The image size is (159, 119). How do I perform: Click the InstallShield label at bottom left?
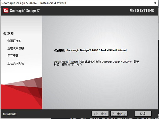[10, 114]
